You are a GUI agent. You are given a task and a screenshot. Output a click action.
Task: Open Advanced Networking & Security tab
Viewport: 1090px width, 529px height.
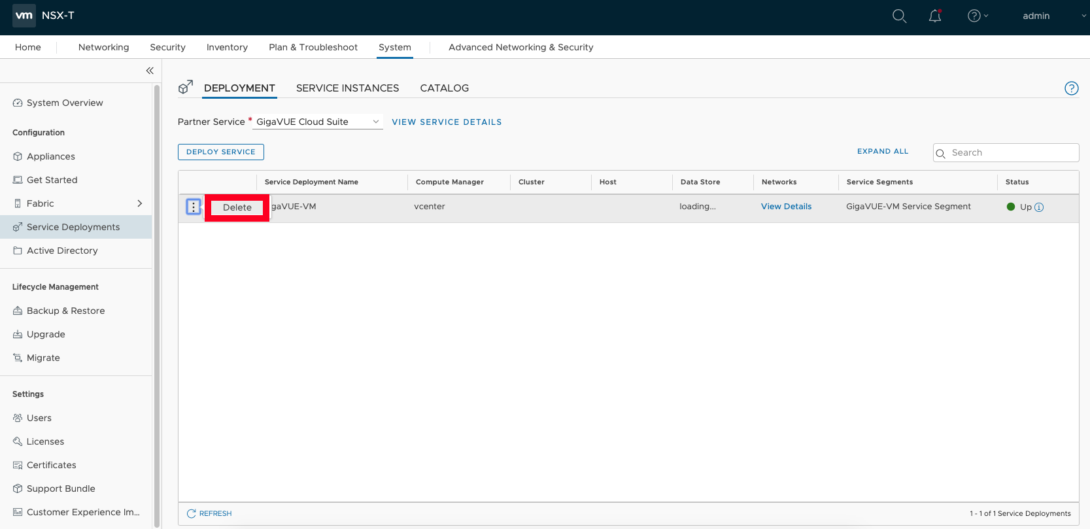tap(521, 47)
